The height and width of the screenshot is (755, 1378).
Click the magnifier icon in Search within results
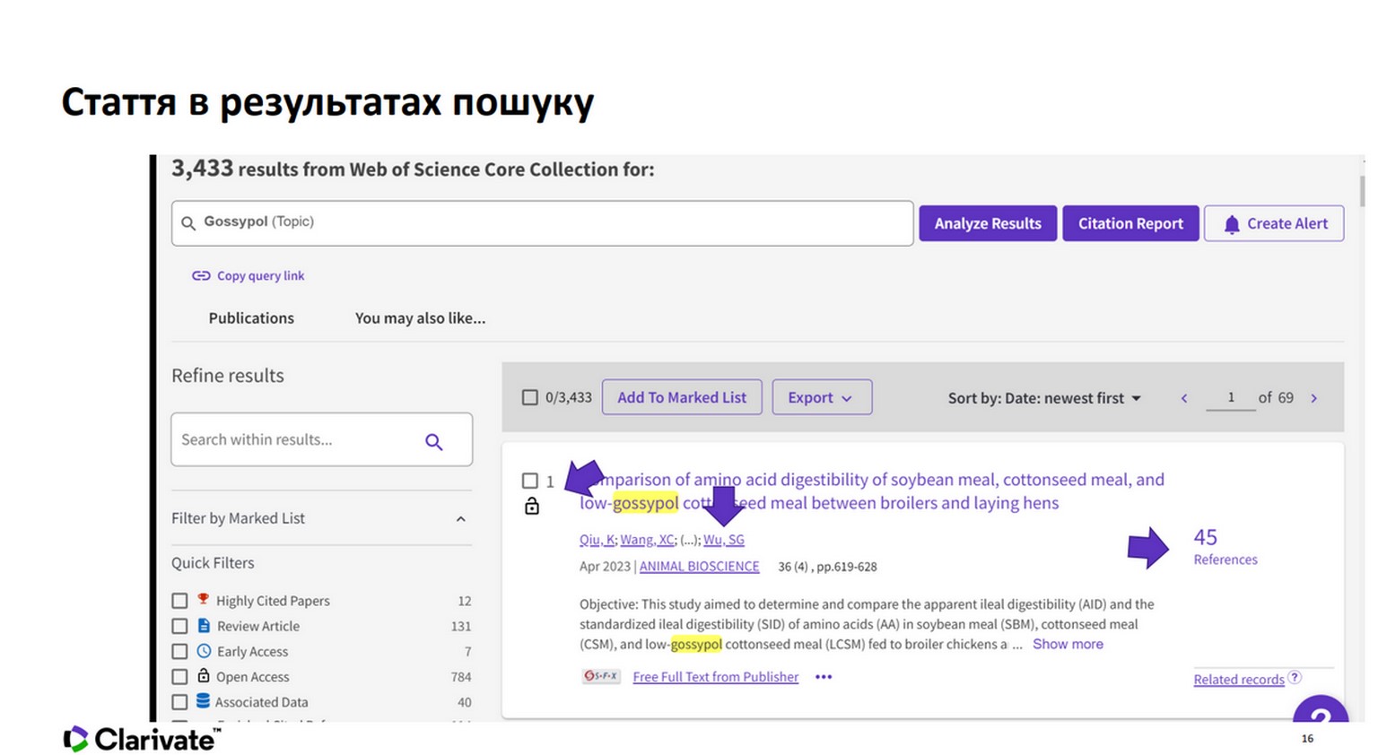tap(434, 441)
